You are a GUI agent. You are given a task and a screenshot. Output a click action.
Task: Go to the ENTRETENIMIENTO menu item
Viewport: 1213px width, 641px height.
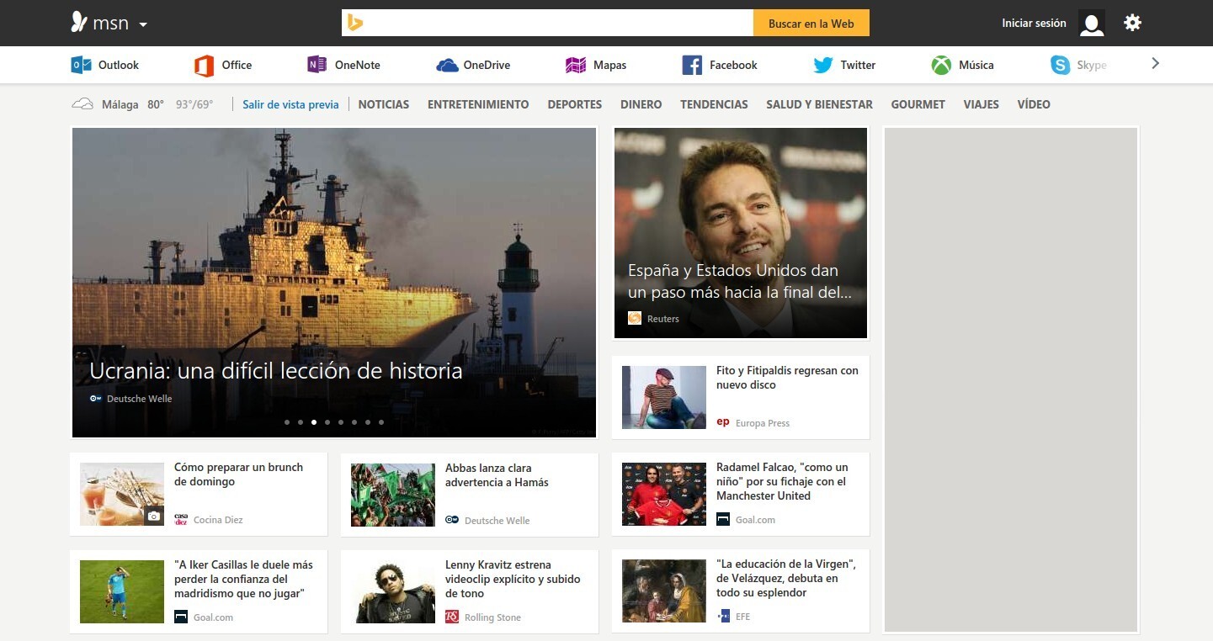(x=478, y=104)
